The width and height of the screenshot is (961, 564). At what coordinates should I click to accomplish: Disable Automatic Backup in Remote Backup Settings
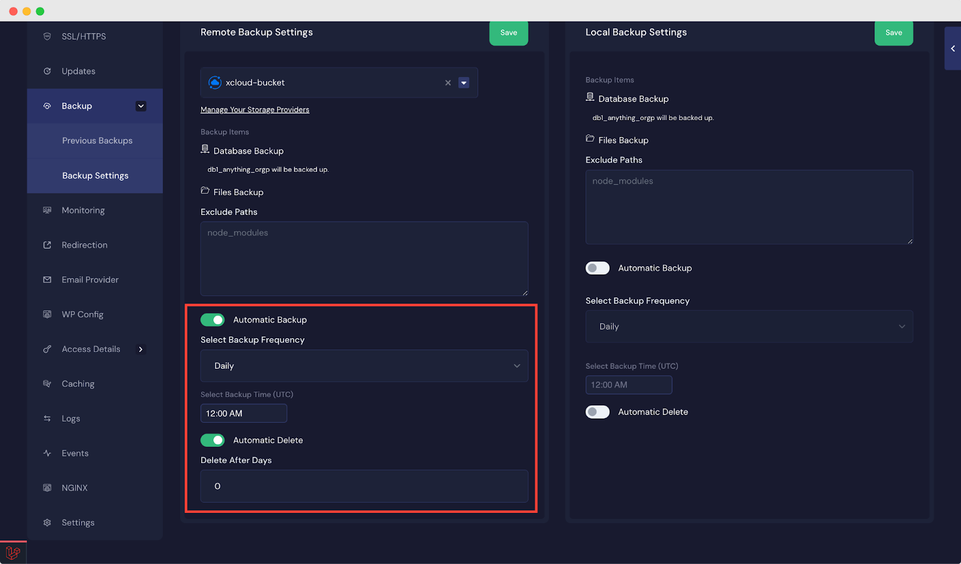coord(212,320)
